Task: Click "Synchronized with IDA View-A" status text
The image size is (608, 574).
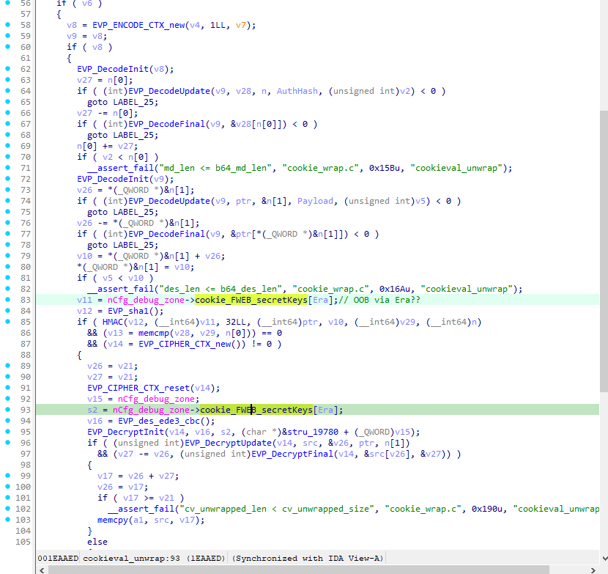Action: [308, 559]
